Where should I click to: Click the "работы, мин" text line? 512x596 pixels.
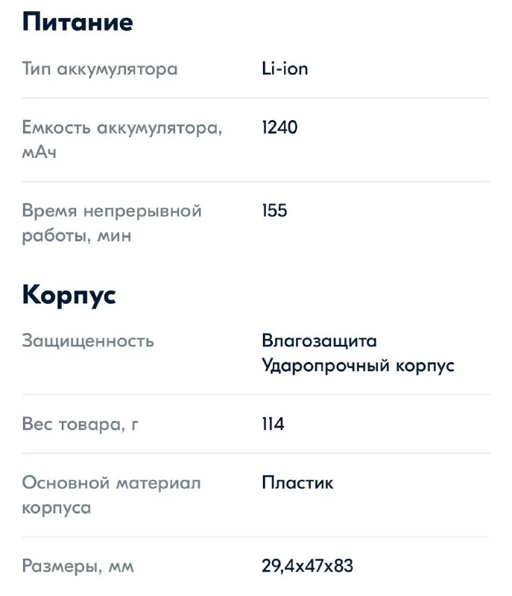[76, 236]
